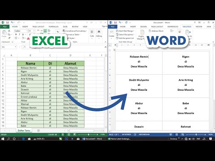Open the Calibri font name dropdown
Image resolution: width=215 pixels, height=161 pixels.
(x=27, y=31)
